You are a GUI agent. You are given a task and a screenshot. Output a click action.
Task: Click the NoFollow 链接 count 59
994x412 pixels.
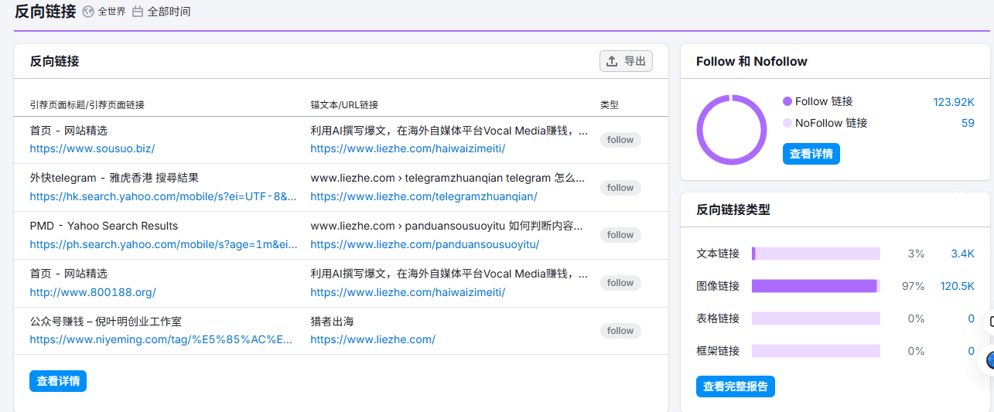tap(968, 123)
